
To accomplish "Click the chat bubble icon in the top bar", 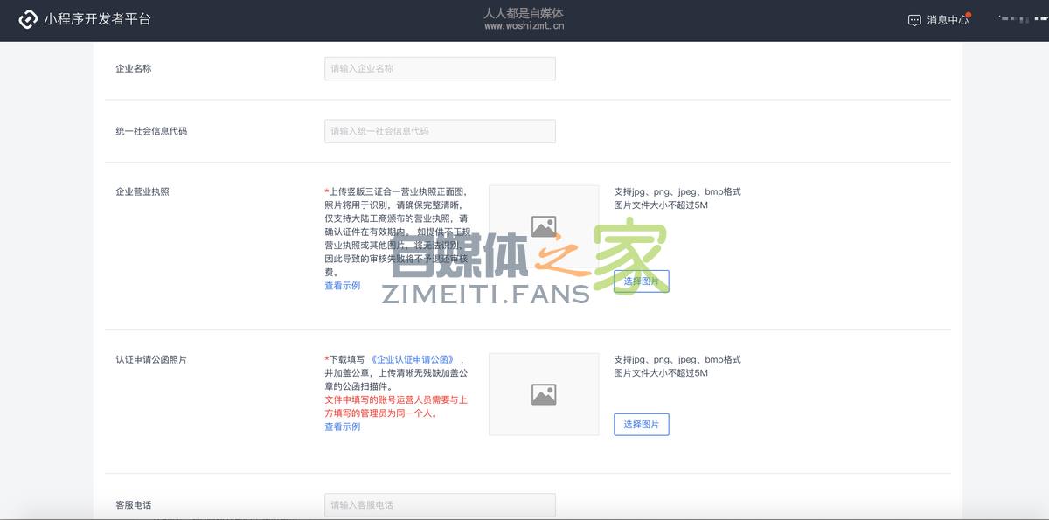I will click(x=915, y=19).
